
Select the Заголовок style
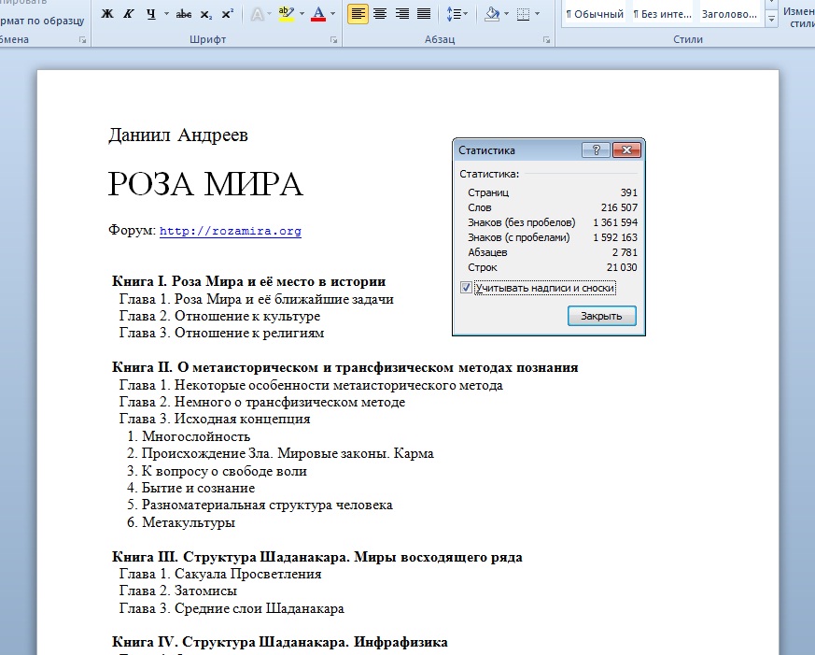point(729,14)
